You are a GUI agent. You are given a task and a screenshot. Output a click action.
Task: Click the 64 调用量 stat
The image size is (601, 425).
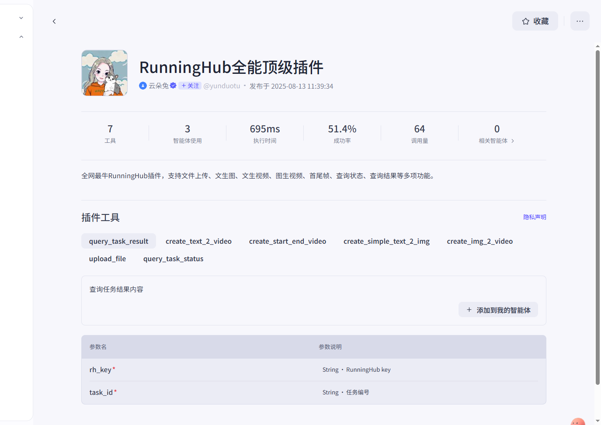click(420, 134)
